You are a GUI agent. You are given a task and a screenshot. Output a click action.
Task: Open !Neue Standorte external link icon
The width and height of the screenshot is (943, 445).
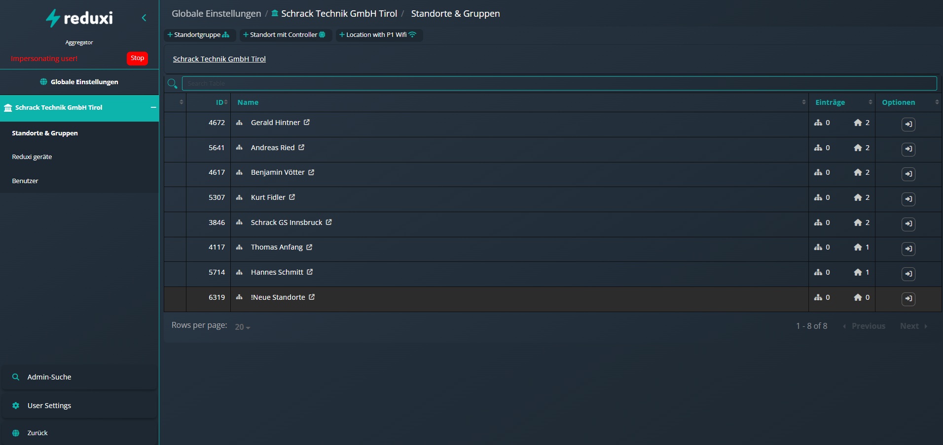[x=312, y=297]
